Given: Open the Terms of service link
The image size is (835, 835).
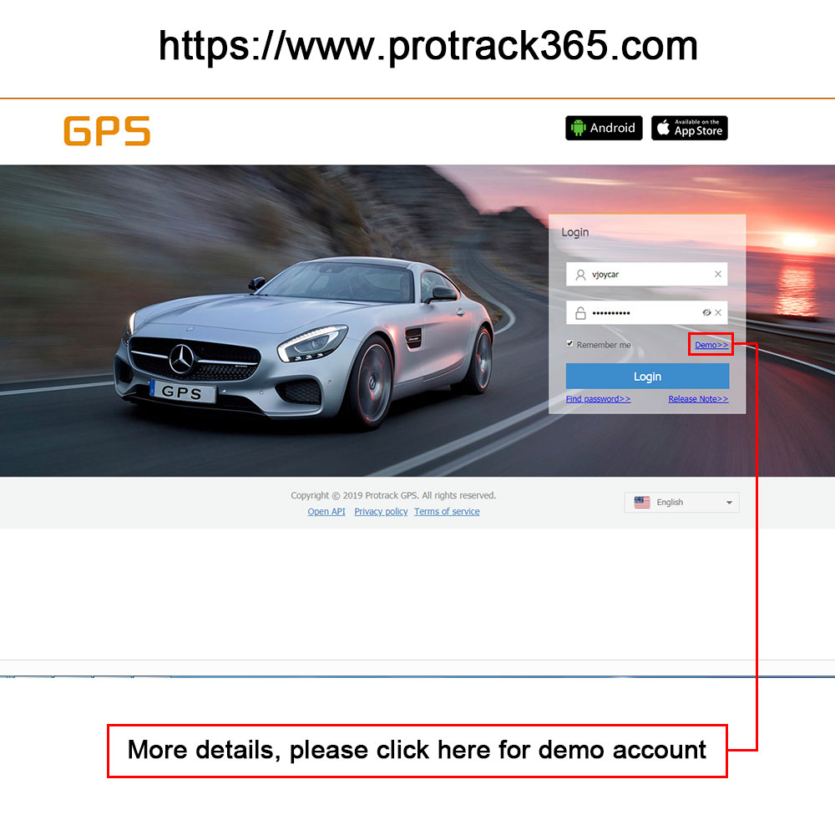Looking at the screenshot, I should [x=447, y=511].
